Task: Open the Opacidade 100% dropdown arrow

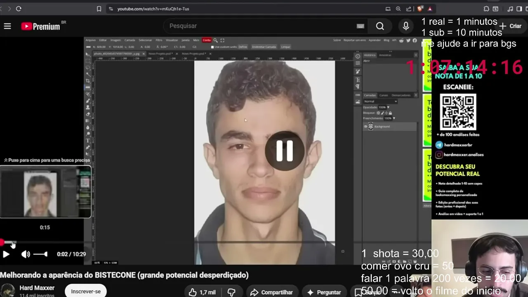Action: pyautogui.click(x=388, y=107)
